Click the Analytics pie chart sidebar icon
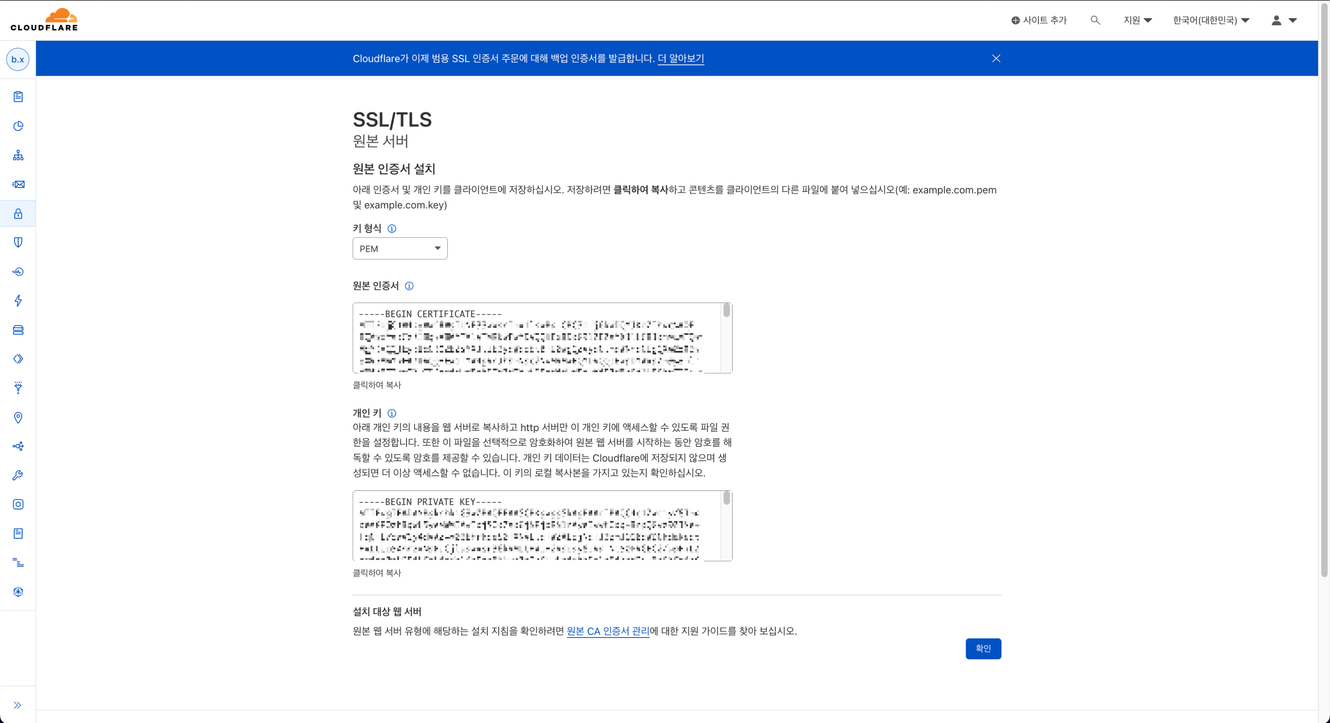 [18, 126]
